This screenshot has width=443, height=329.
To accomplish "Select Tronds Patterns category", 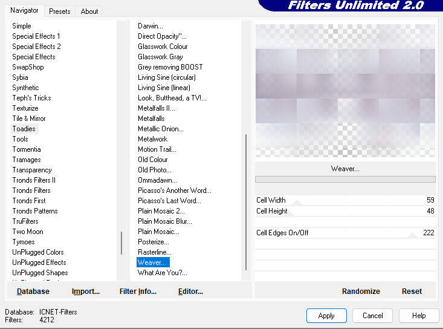I will (34, 211).
